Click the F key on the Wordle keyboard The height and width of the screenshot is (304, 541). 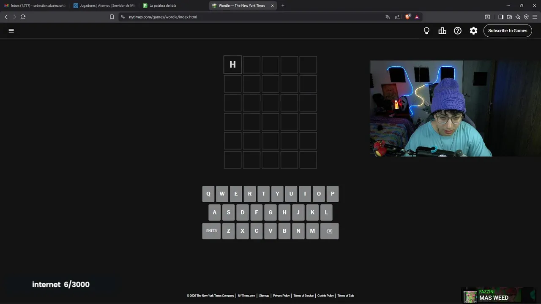pos(257,212)
